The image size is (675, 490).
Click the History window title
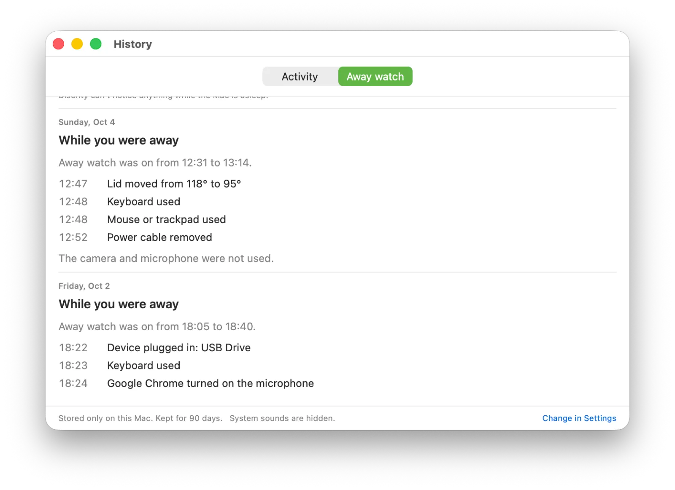click(133, 44)
